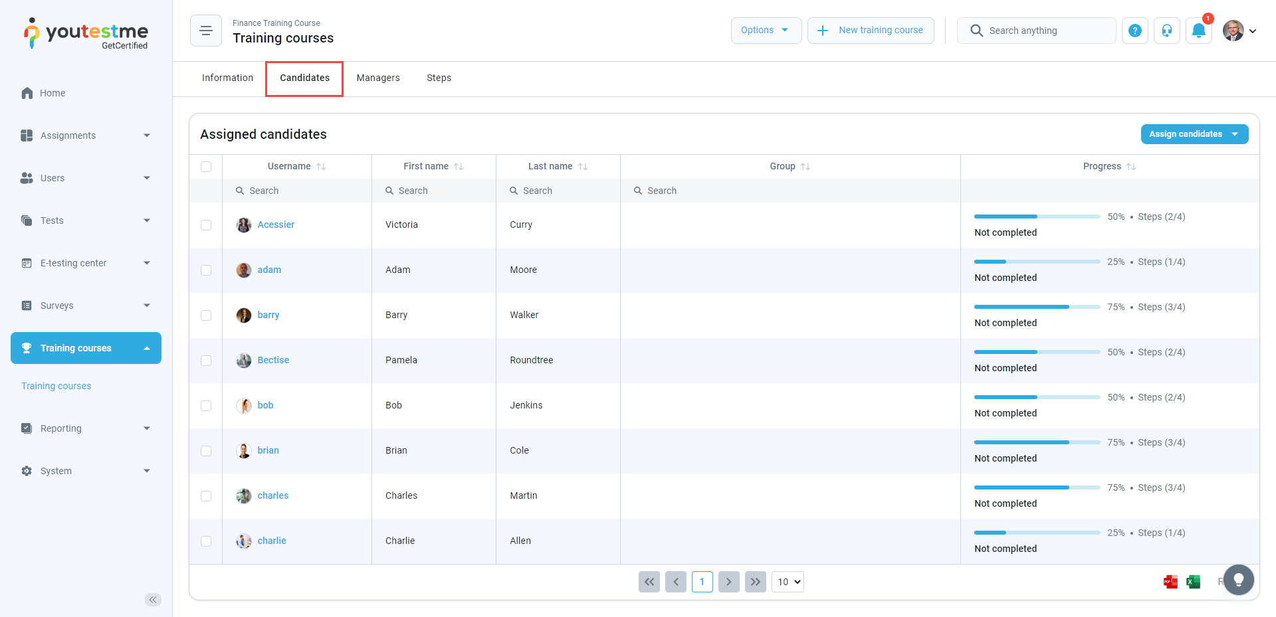Image resolution: width=1276 pixels, height=617 pixels.
Task: Click adam's 25% progress bar
Action: [1037, 262]
